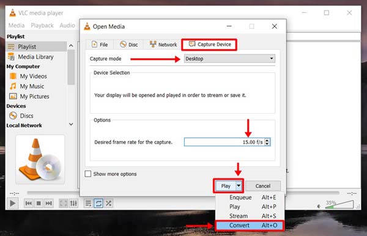This screenshot has height=236, width=367.
Task: Open My Music in sidebar
Action: 32,86
